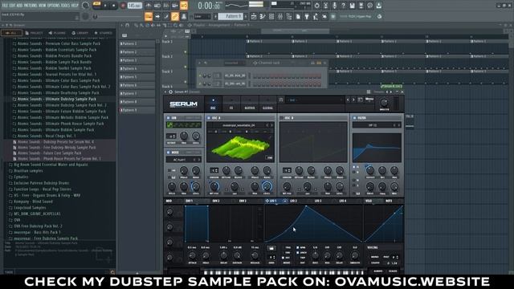Select previous OSC A wavetable arrow
The width and height of the screenshot is (514, 289).
[267, 125]
